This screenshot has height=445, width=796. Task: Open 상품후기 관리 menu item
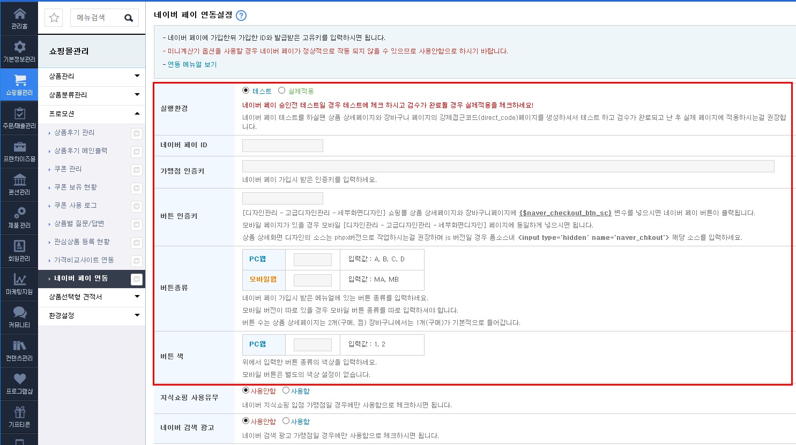tap(74, 132)
